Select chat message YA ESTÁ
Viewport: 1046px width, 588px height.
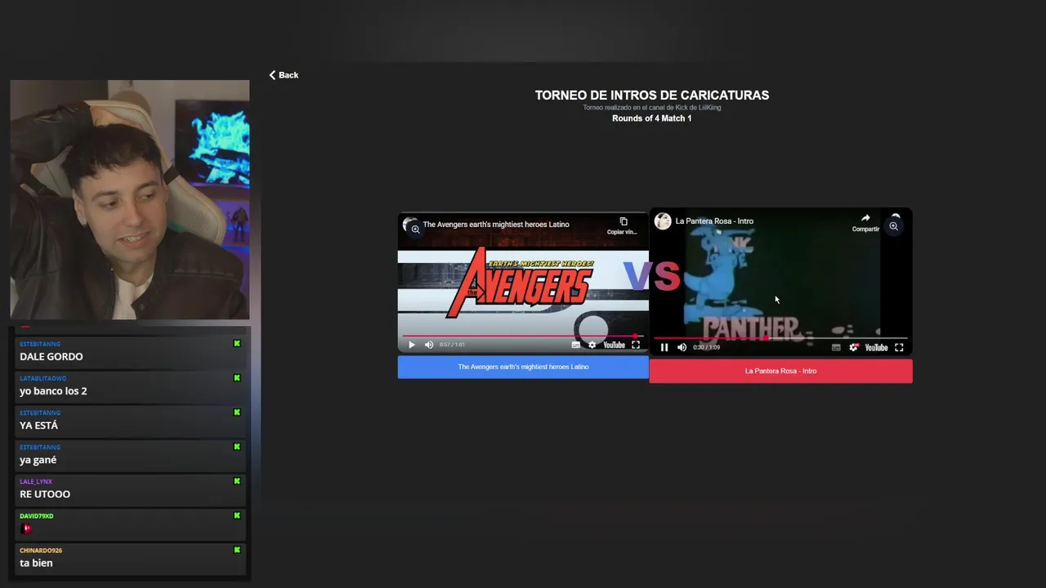coord(38,425)
